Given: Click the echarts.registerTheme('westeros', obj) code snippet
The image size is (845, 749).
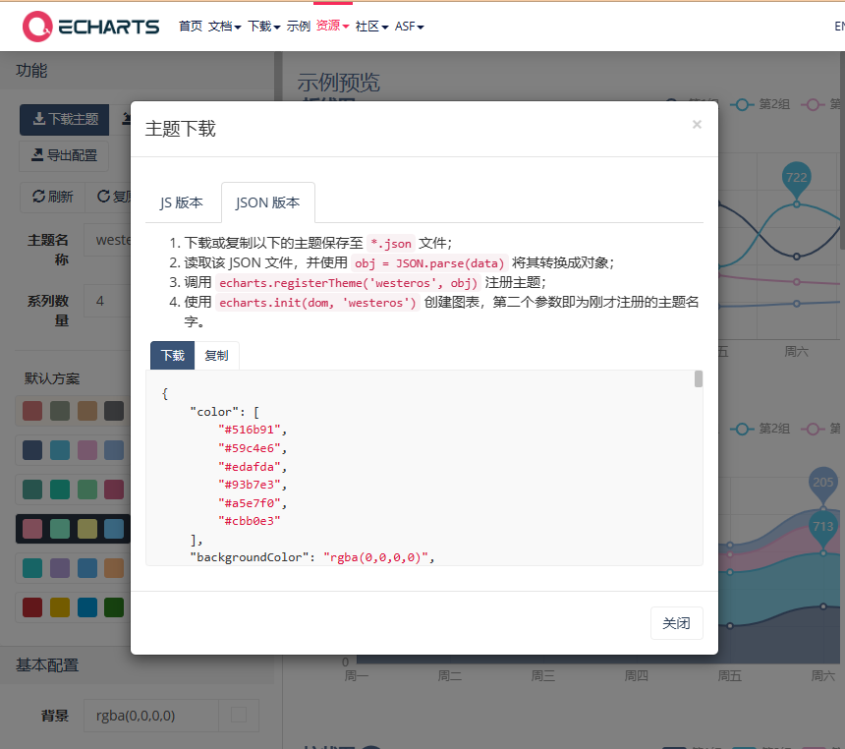Looking at the screenshot, I should 348,282.
